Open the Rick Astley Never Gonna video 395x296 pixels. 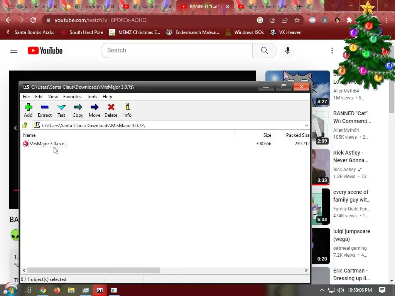[351, 156]
